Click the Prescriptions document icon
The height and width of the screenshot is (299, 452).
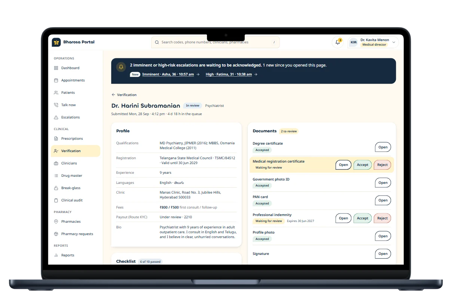click(56, 139)
